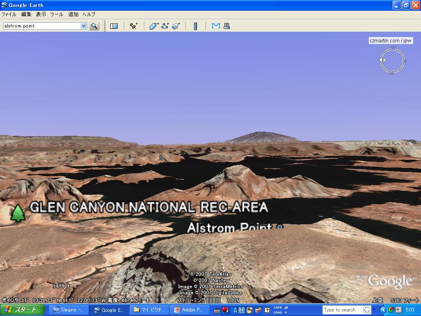Click the search magnifier button
The image size is (421, 316).
click(94, 26)
